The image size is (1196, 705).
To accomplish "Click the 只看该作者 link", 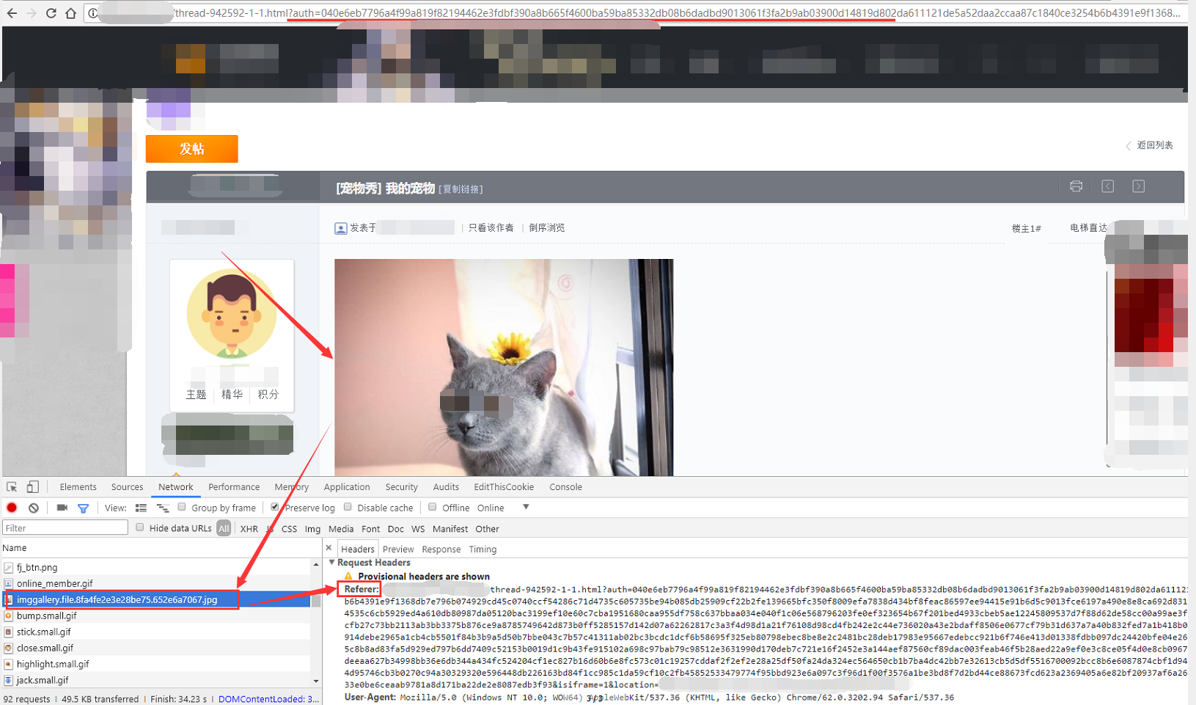I will pos(491,228).
